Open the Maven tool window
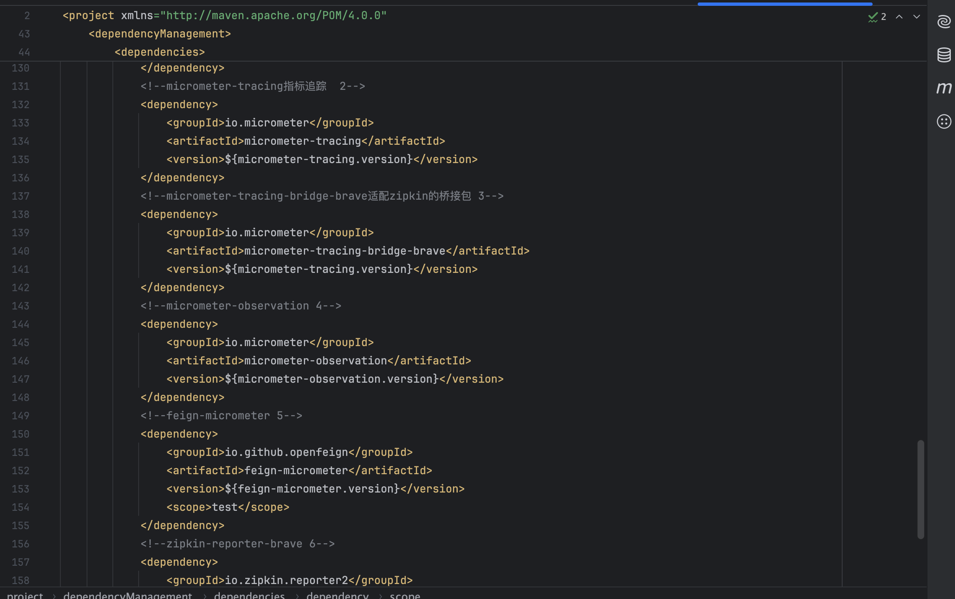Screen dimensions: 955x599 (x=943, y=88)
